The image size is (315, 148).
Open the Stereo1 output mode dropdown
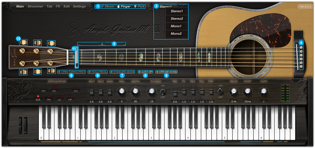coord(166,6)
